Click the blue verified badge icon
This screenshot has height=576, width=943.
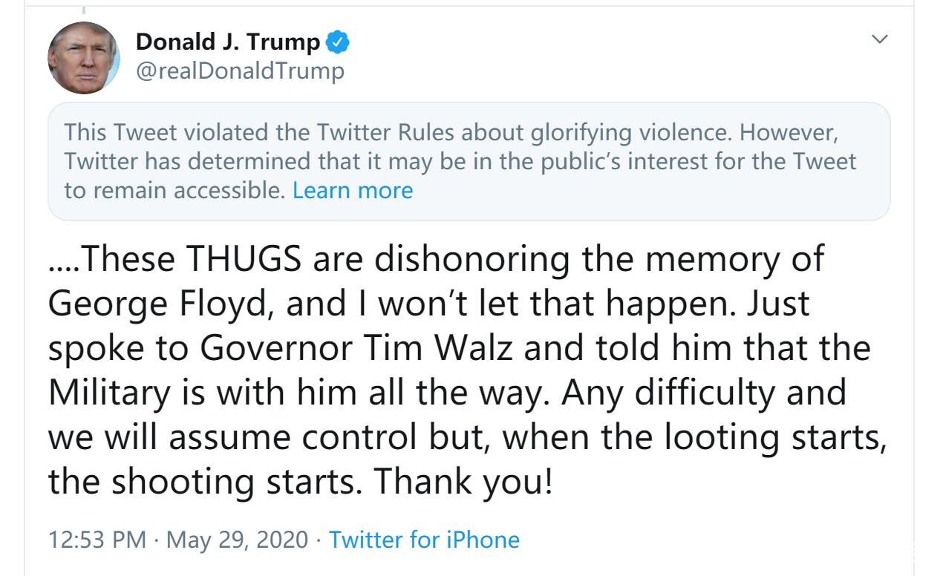[x=338, y=43]
